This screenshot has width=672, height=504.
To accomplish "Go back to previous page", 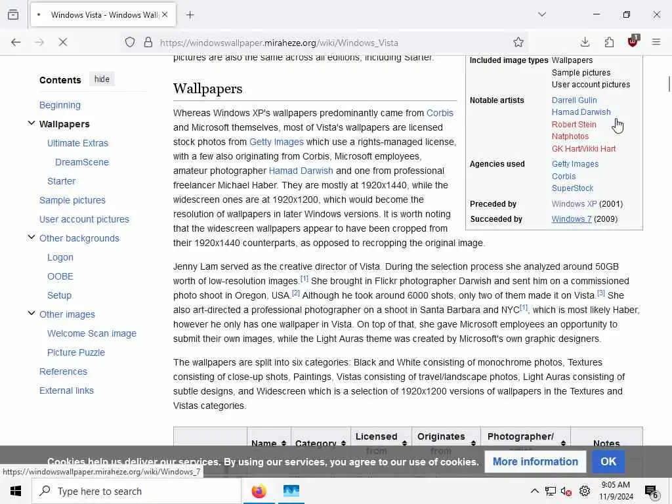I will click(16, 42).
